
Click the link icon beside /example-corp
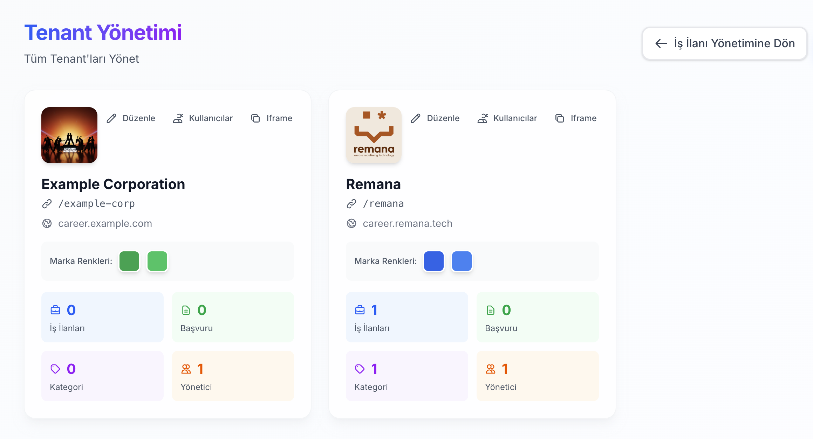pyautogui.click(x=47, y=204)
